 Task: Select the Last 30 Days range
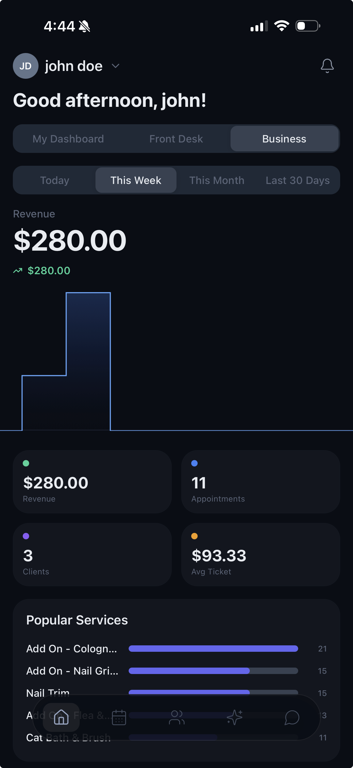(298, 180)
